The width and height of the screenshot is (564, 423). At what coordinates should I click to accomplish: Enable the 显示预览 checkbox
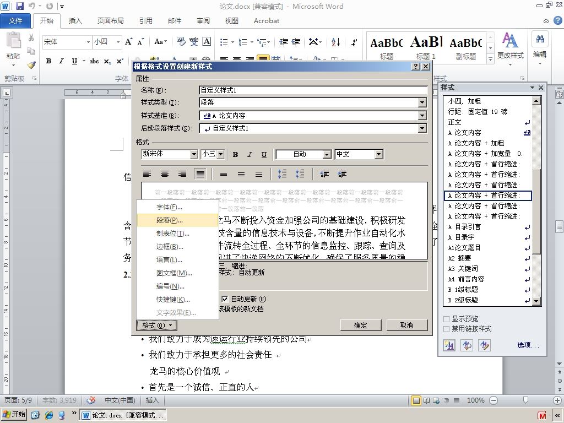tap(446, 319)
